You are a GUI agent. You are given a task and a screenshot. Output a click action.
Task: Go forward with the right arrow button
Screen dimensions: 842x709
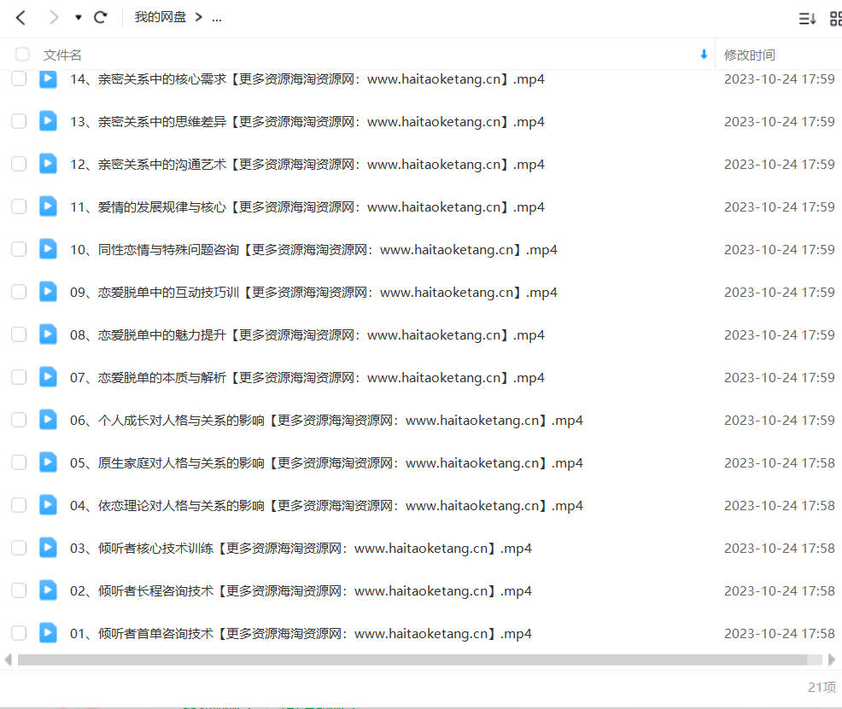click(x=53, y=18)
